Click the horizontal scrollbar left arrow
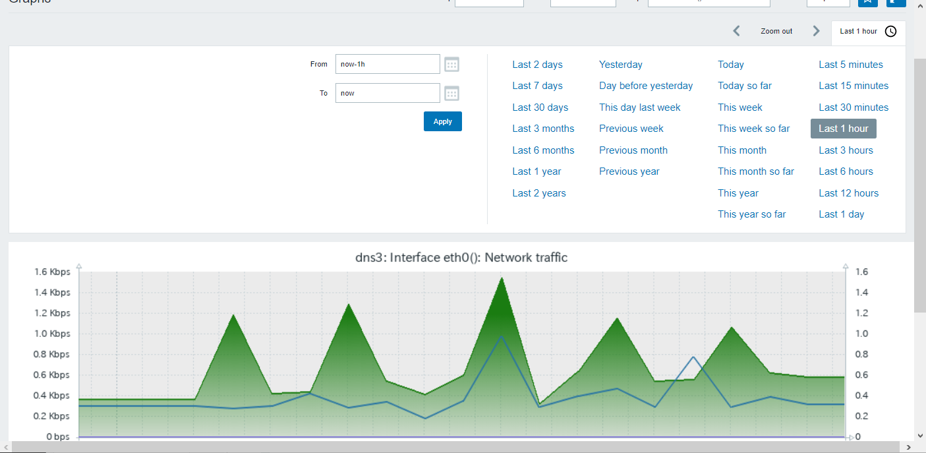Screen dimensions: 926x453 point(5,448)
